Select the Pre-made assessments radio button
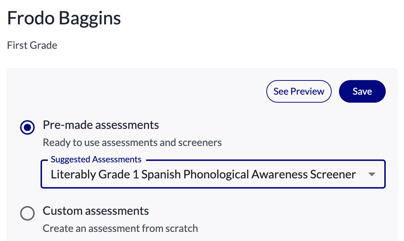Image resolution: width=404 pixels, height=241 pixels. click(x=27, y=128)
